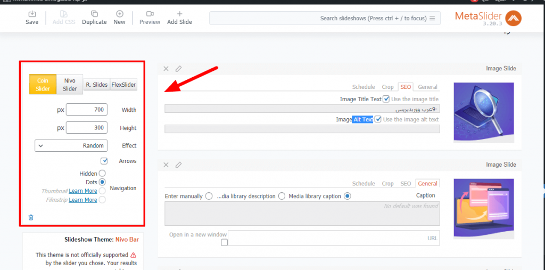
Task: Click the Caption text area
Action: (x=302, y=214)
